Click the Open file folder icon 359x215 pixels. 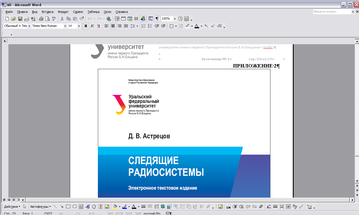click(x=13, y=19)
